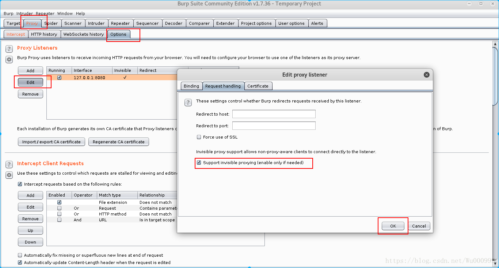Click Add under Proxy Listeners
The height and width of the screenshot is (268, 499).
coord(31,71)
